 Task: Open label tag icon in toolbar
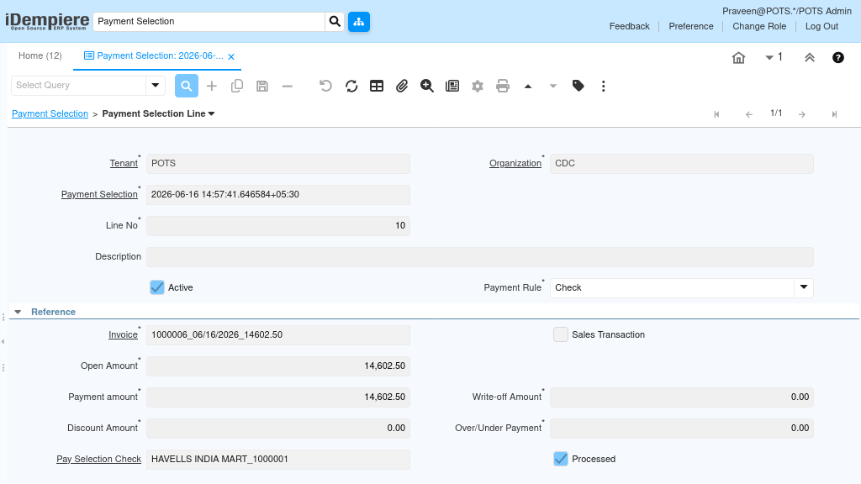578,86
